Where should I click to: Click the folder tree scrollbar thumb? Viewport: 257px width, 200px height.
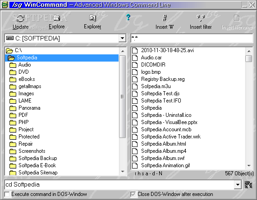(123, 97)
